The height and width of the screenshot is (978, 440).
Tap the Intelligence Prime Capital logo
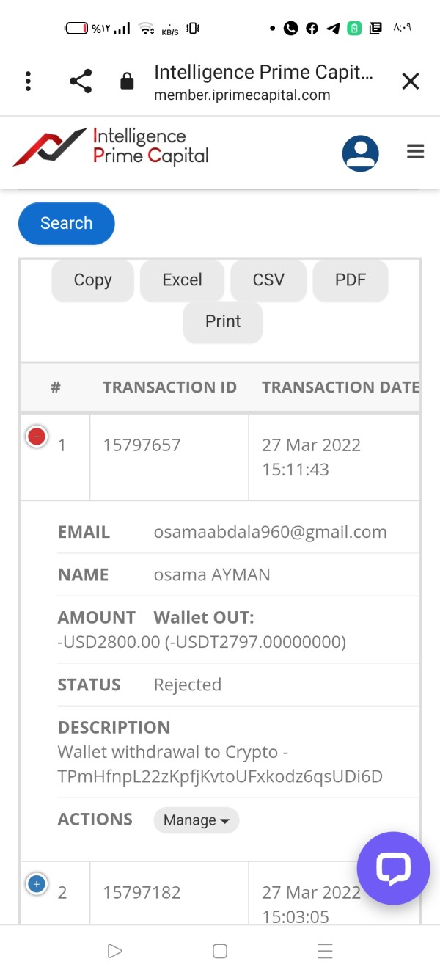[111, 146]
